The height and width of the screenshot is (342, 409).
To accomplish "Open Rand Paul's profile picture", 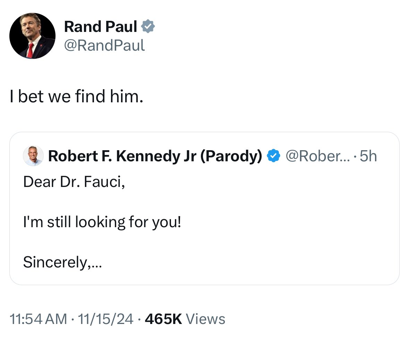I will pos(32,36).
